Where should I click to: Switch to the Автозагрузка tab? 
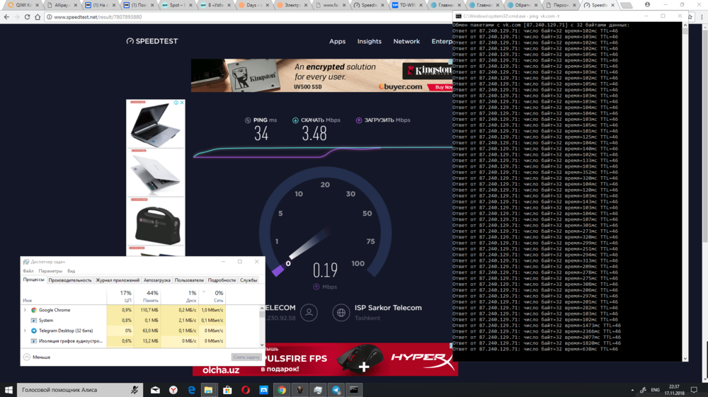157,280
